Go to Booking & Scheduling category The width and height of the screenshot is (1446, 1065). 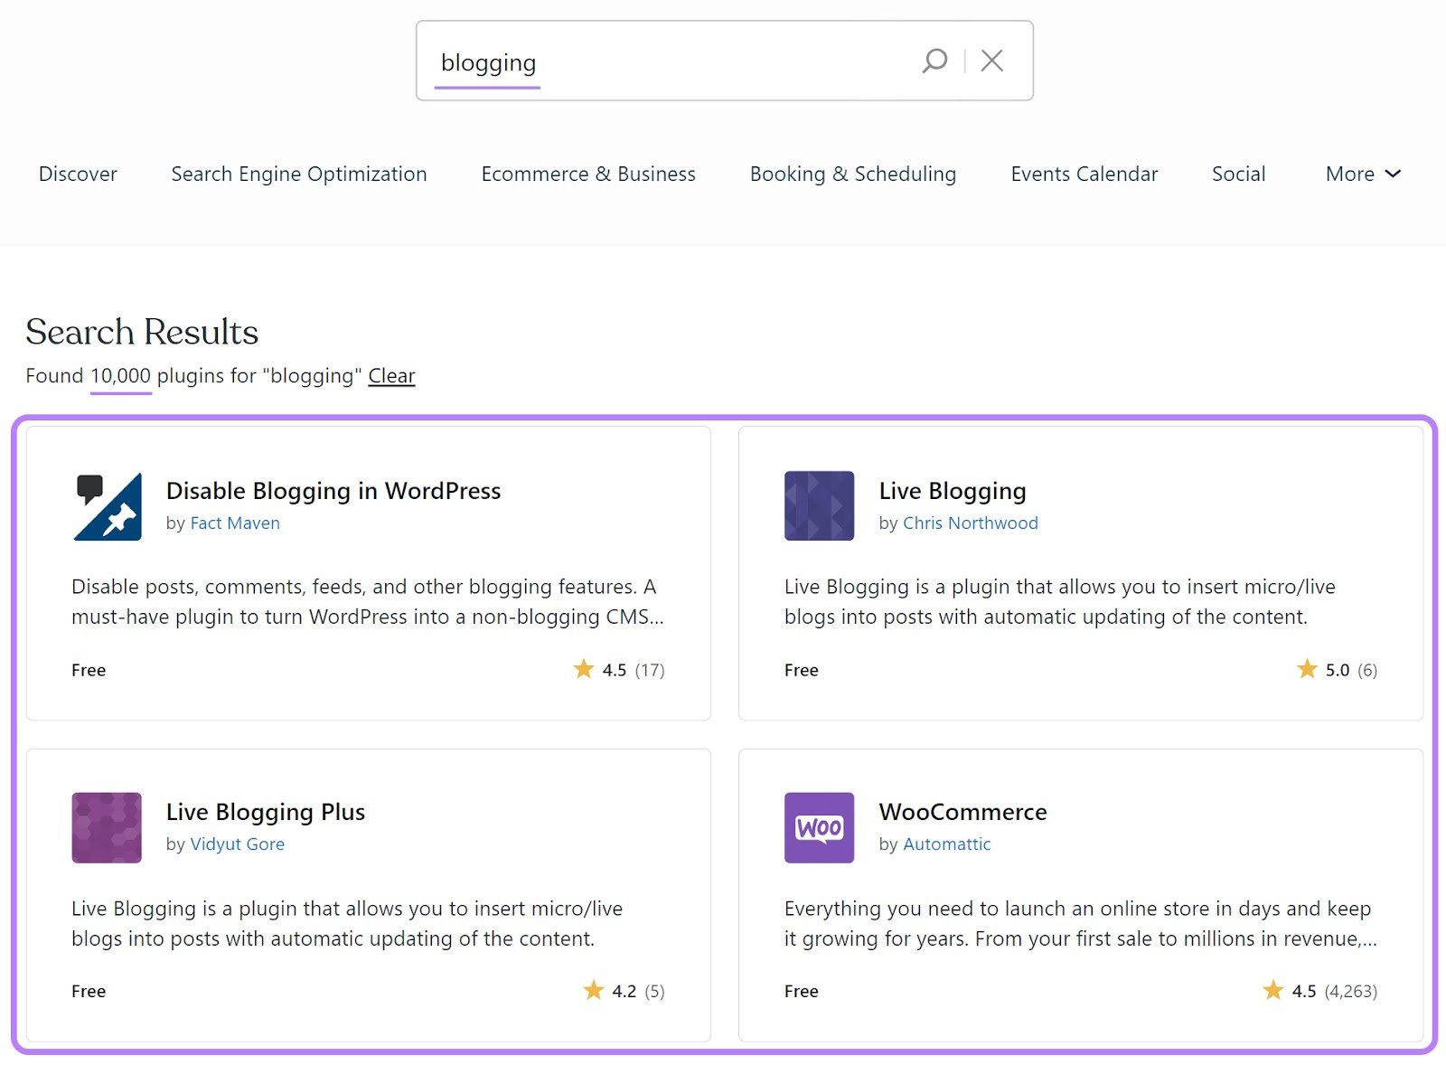(x=853, y=174)
